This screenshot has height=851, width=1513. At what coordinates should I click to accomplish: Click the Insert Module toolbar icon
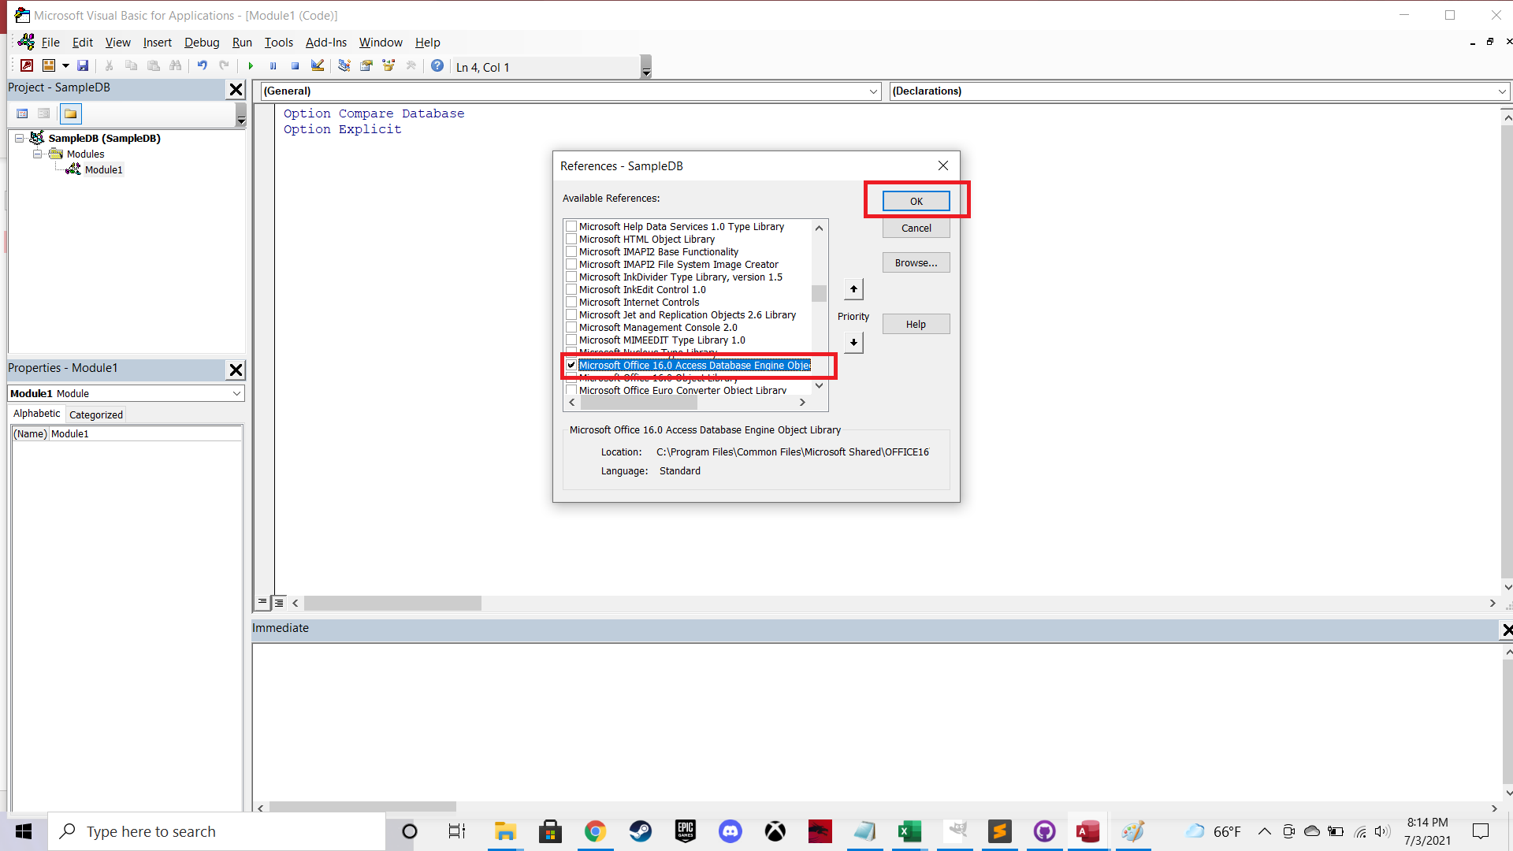click(49, 66)
